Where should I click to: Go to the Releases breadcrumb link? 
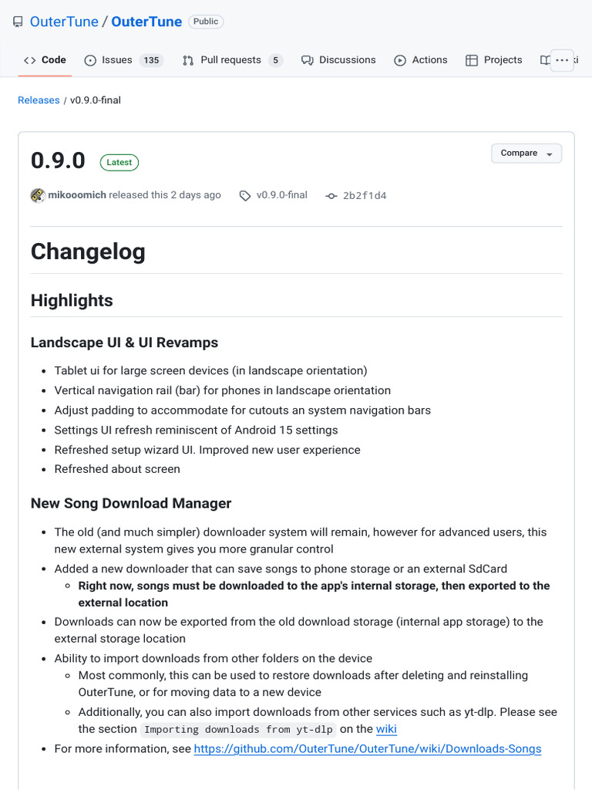pos(39,100)
